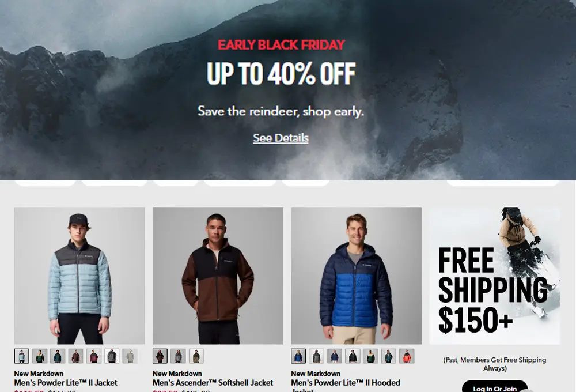Screen dimensions: 576x392
Task: Open the Men's Ascender Softshell Jacket image
Action: click(x=218, y=276)
